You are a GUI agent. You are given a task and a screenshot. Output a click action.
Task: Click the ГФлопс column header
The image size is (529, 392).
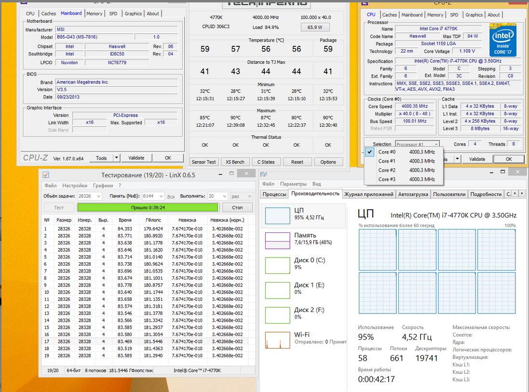coord(153,220)
